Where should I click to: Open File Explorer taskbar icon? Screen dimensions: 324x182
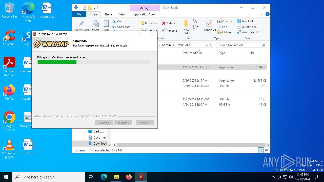pos(116,177)
